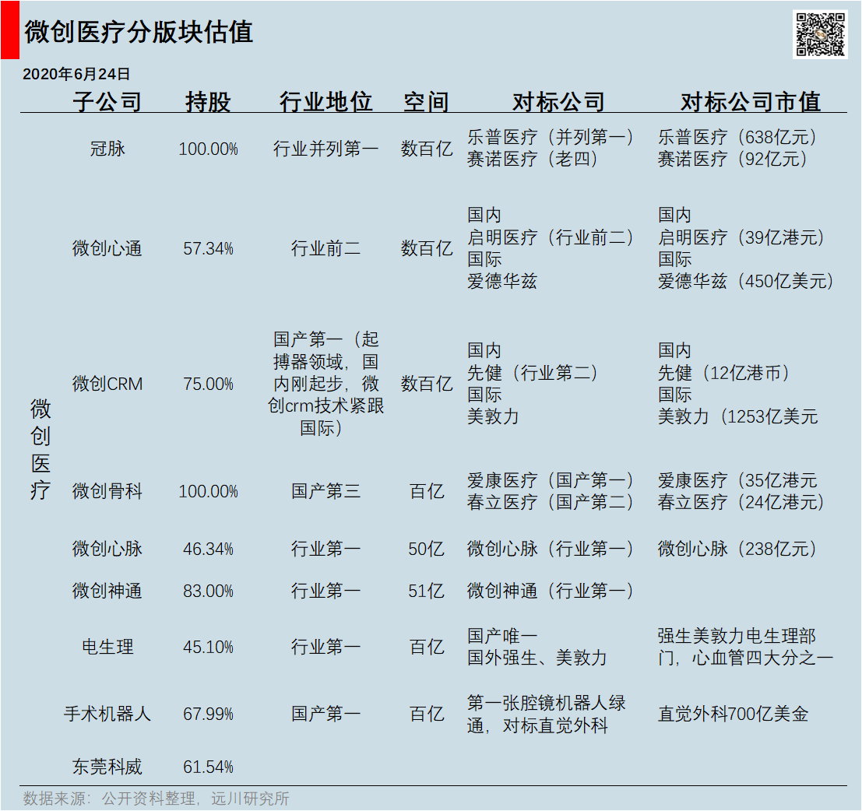The image size is (862, 811).
Task: Select the "50亿" space value
Action: coord(426,549)
